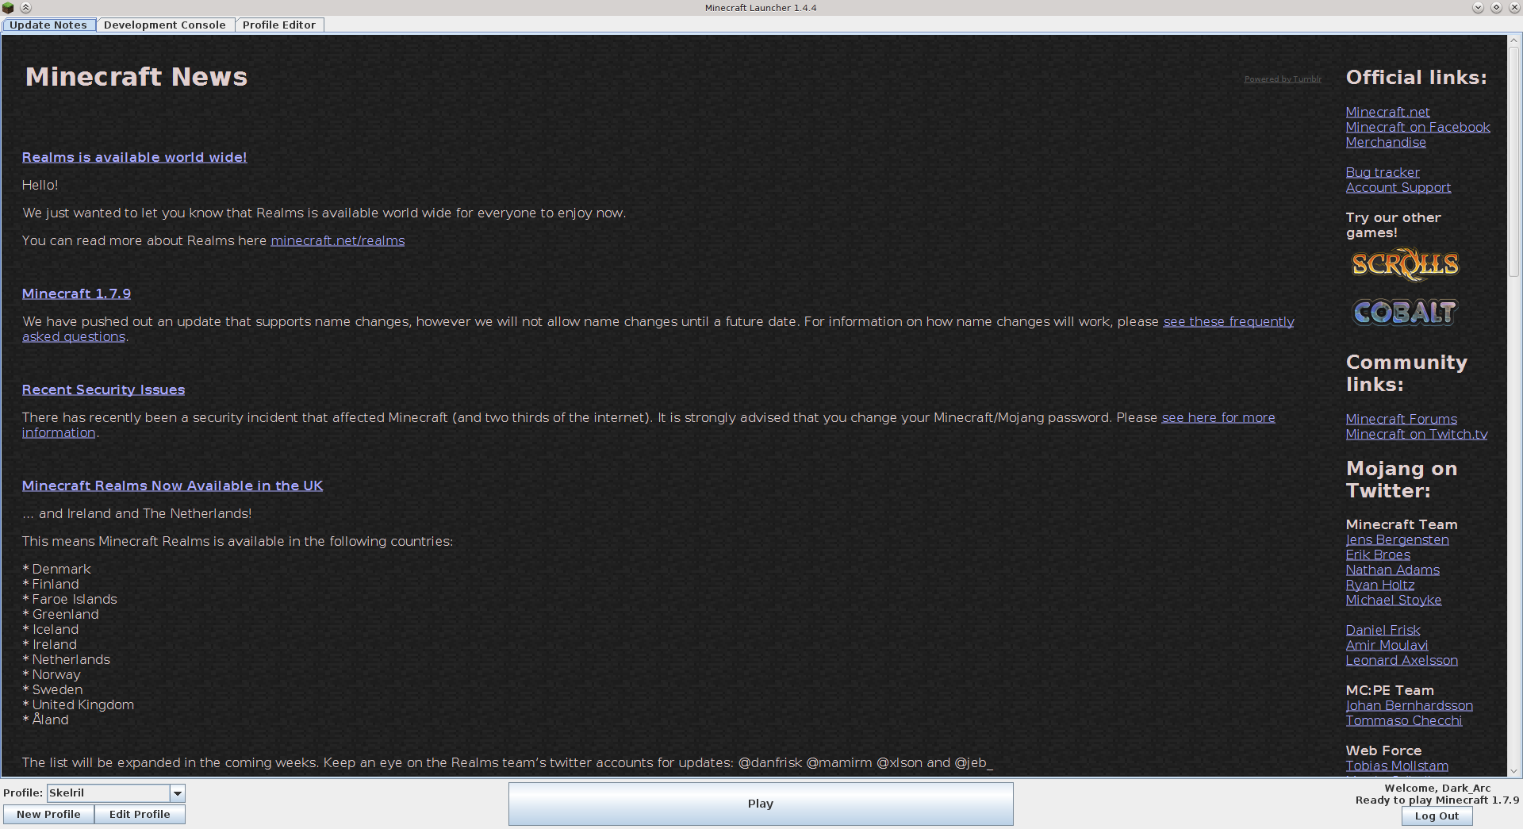Click 'see here for more information' link
1523x829 pixels.
pos(1218,417)
